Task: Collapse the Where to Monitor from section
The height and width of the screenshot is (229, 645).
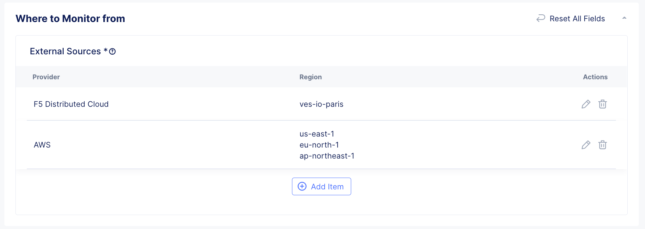Action: 624,18
